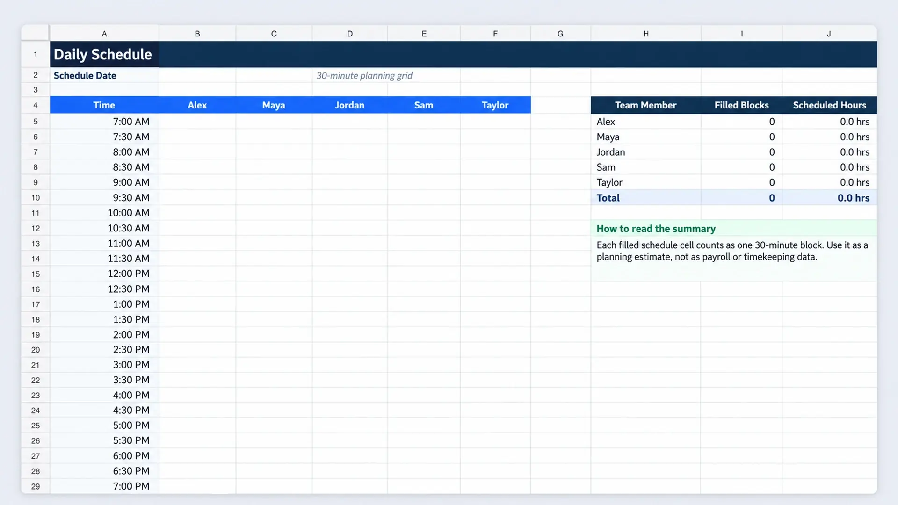This screenshot has height=505, width=898.
Task: Select the 10:00 AM time cell
Action: click(x=104, y=213)
